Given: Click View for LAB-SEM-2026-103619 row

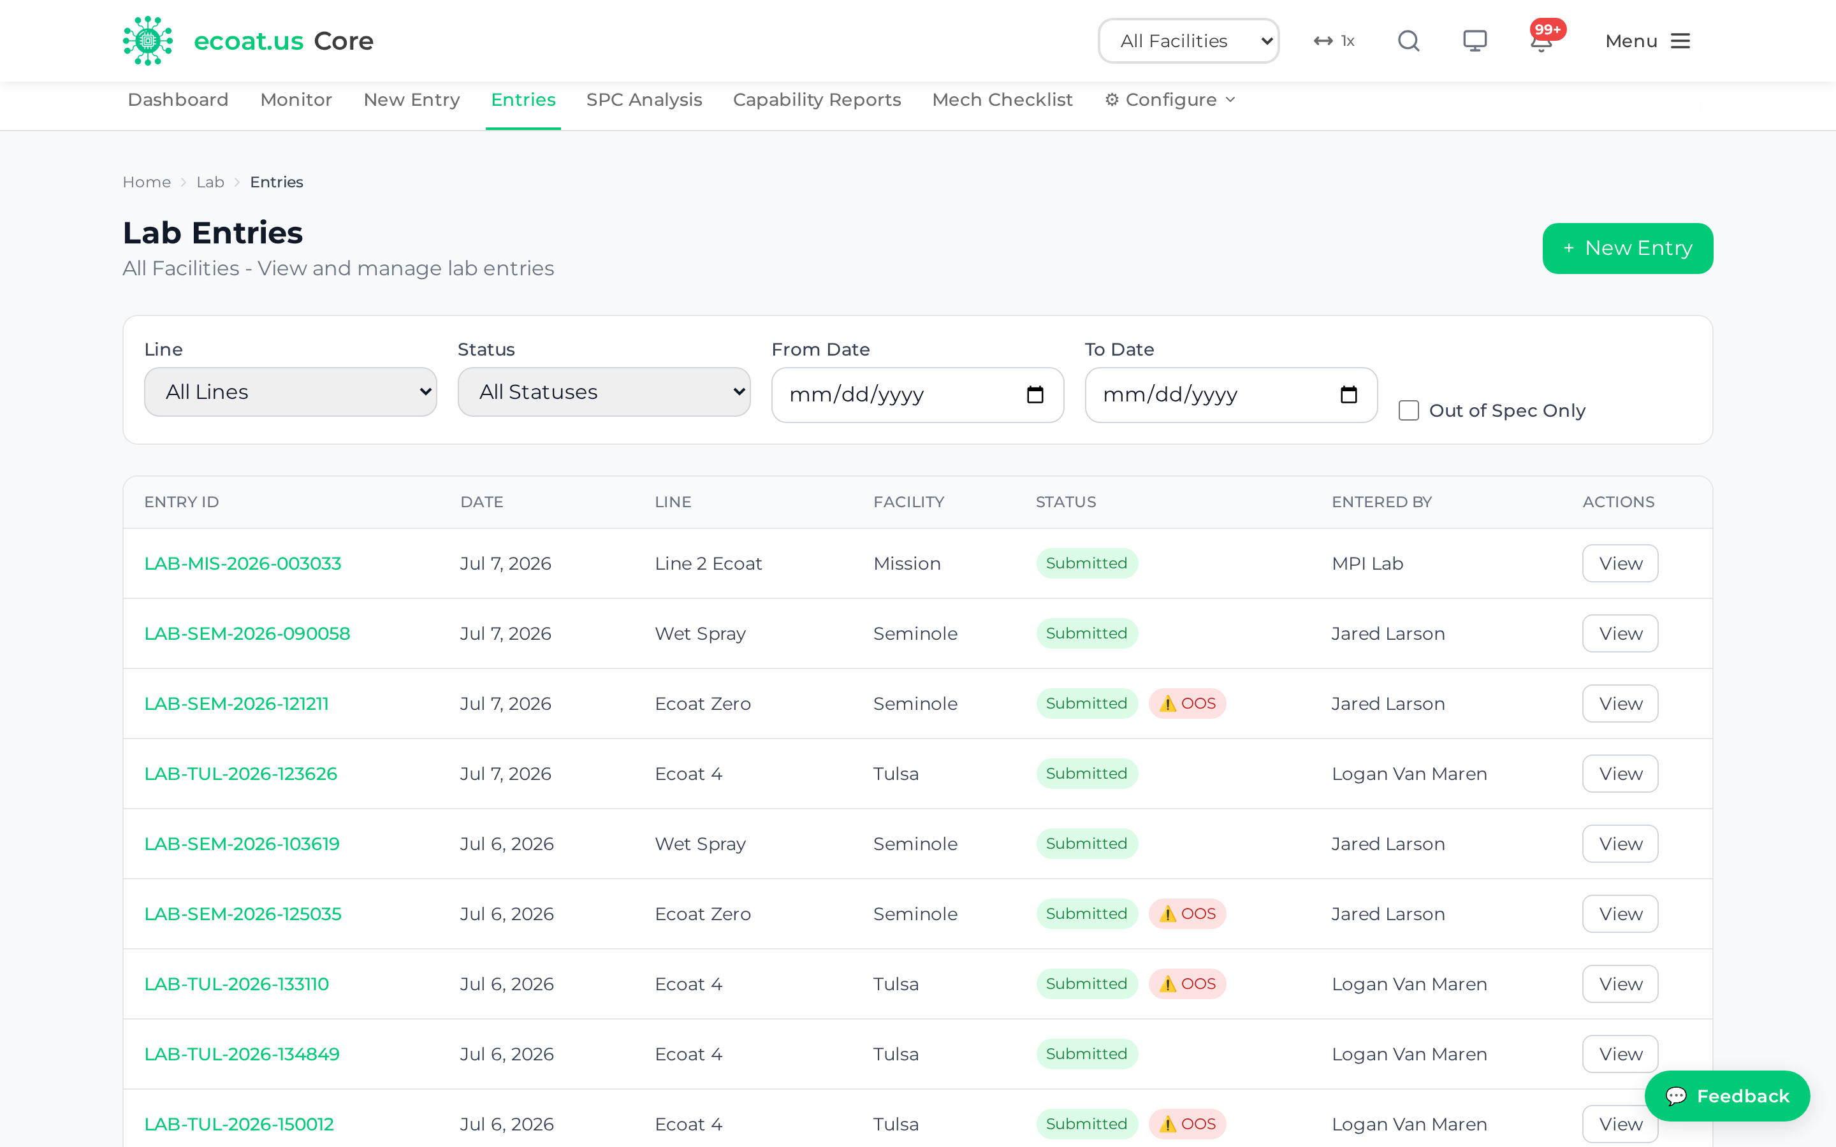Looking at the screenshot, I should (1620, 844).
